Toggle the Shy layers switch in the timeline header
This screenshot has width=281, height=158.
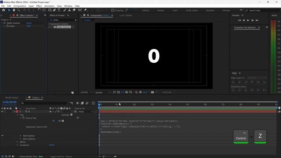(77, 103)
